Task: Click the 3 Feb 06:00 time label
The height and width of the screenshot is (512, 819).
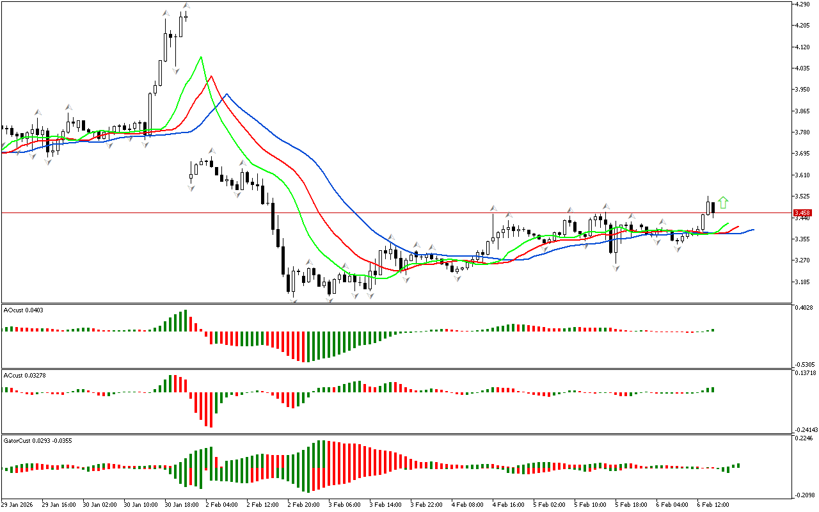Action: (345, 504)
